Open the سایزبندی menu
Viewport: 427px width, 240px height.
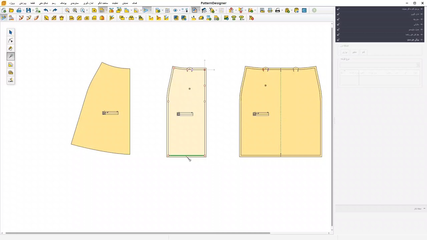(x=75, y=3)
